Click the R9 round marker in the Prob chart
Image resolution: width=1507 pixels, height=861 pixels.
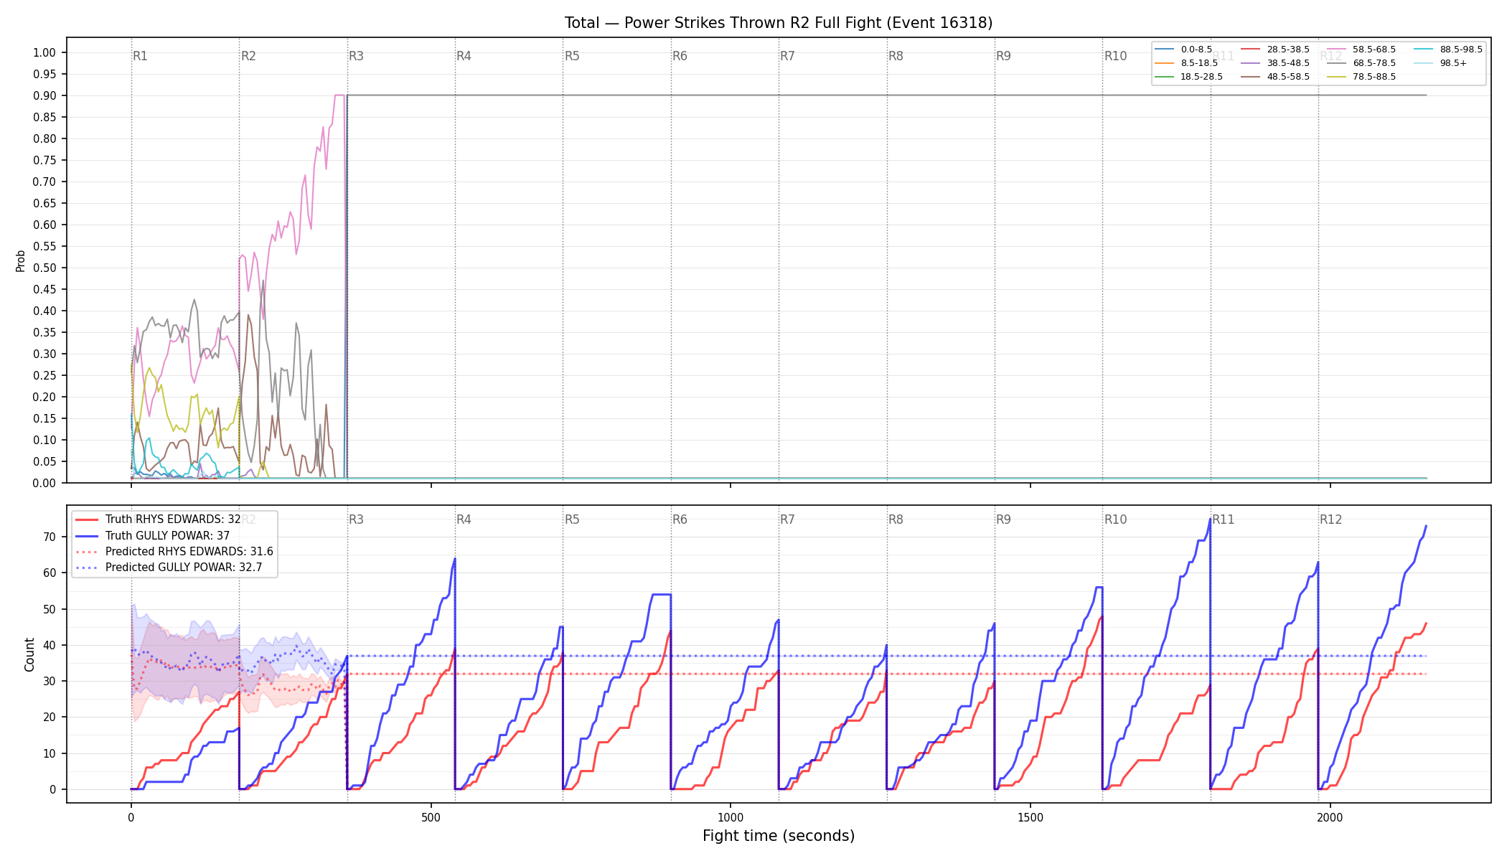coord(1004,56)
